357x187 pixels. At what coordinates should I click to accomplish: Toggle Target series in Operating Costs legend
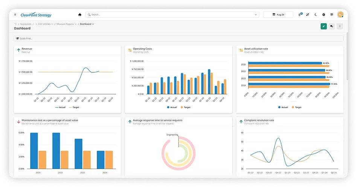click(x=185, y=107)
